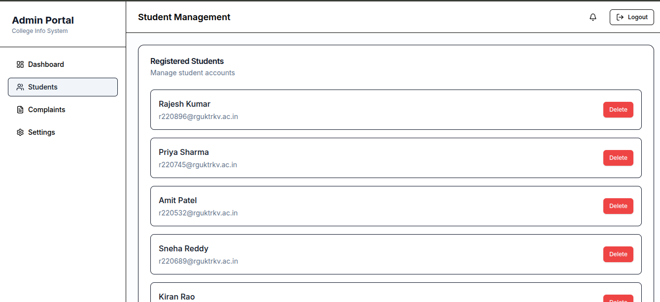Delete Sneha Reddy's student record
Viewport: 660px width, 302px height.
tap(618, 254)
